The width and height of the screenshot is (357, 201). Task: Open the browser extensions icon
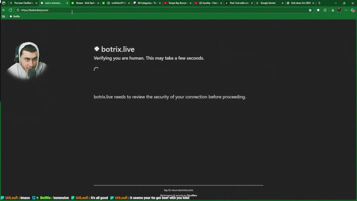(325, 10)
